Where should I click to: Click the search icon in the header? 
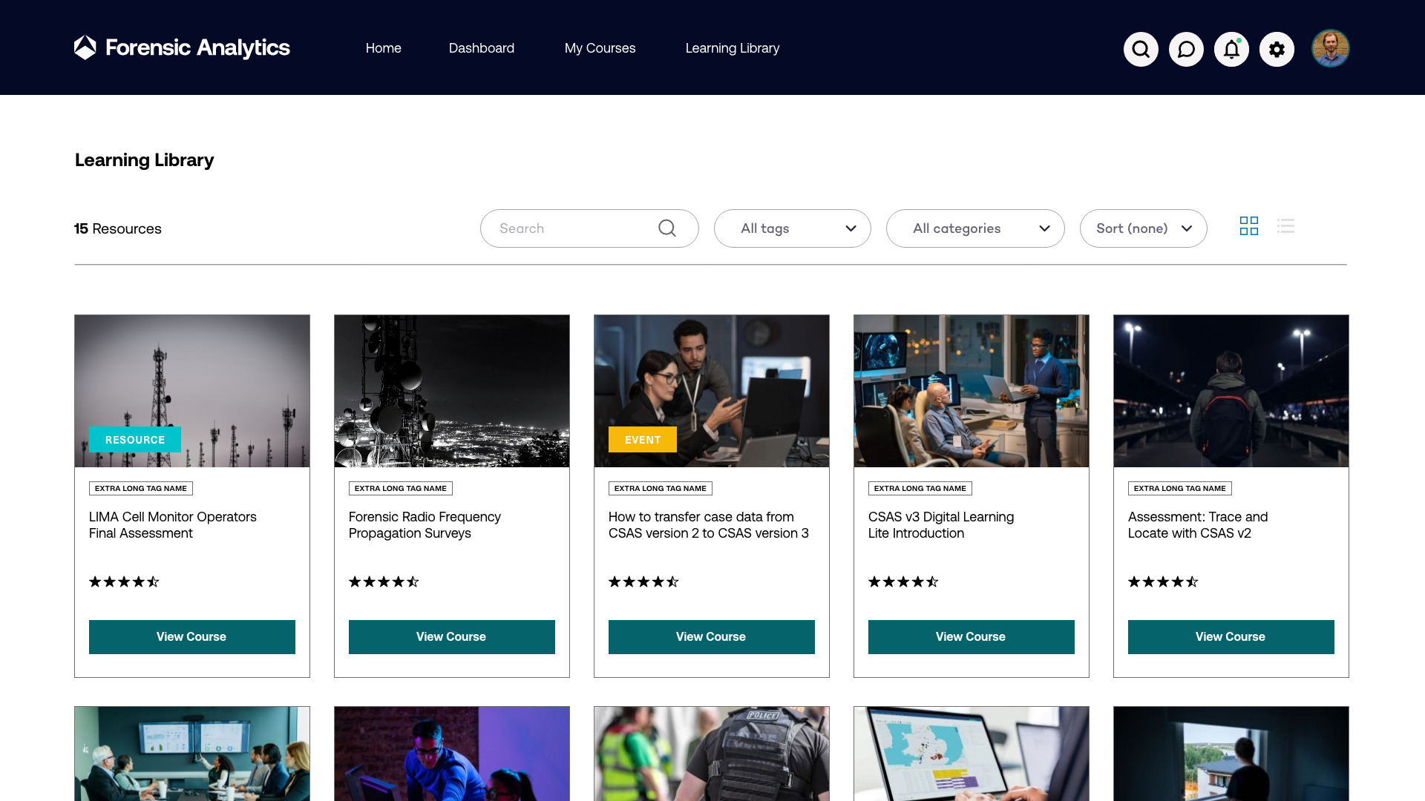click(1141, 50)
